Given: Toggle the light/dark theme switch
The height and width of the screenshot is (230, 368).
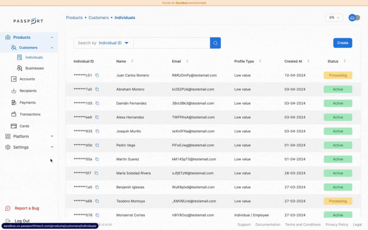Looking at the screenshot, I should tap(354, 17).
